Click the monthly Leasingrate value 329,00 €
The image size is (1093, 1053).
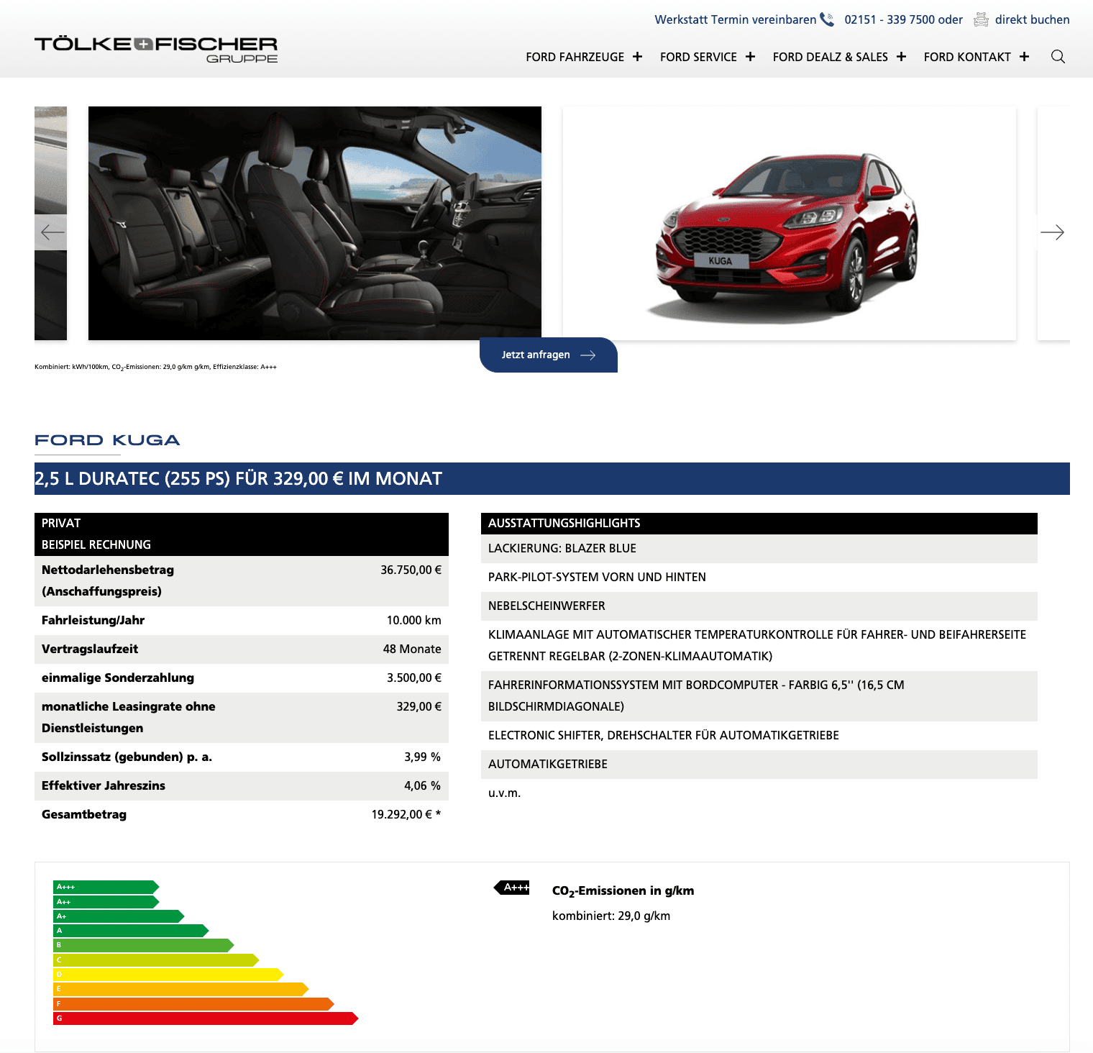pyautogui.click(x=419, y=706)
